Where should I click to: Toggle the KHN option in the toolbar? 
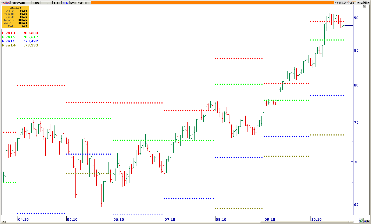click(x=65, y=3)
